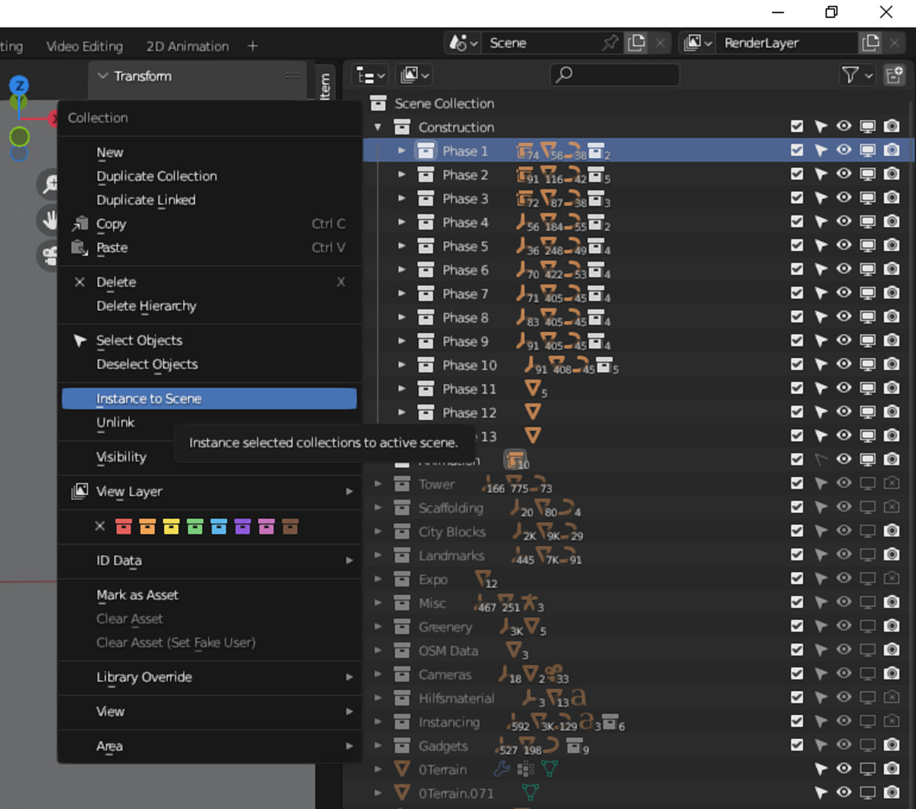The width and height of the screenshot is (916, 809).
Task: Uncheck the Phase 2 exclude checkbox
Action: 797,174
